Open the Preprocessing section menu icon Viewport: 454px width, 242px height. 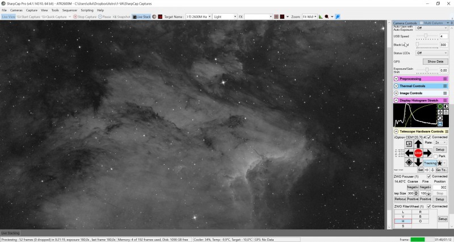(445, 78)
